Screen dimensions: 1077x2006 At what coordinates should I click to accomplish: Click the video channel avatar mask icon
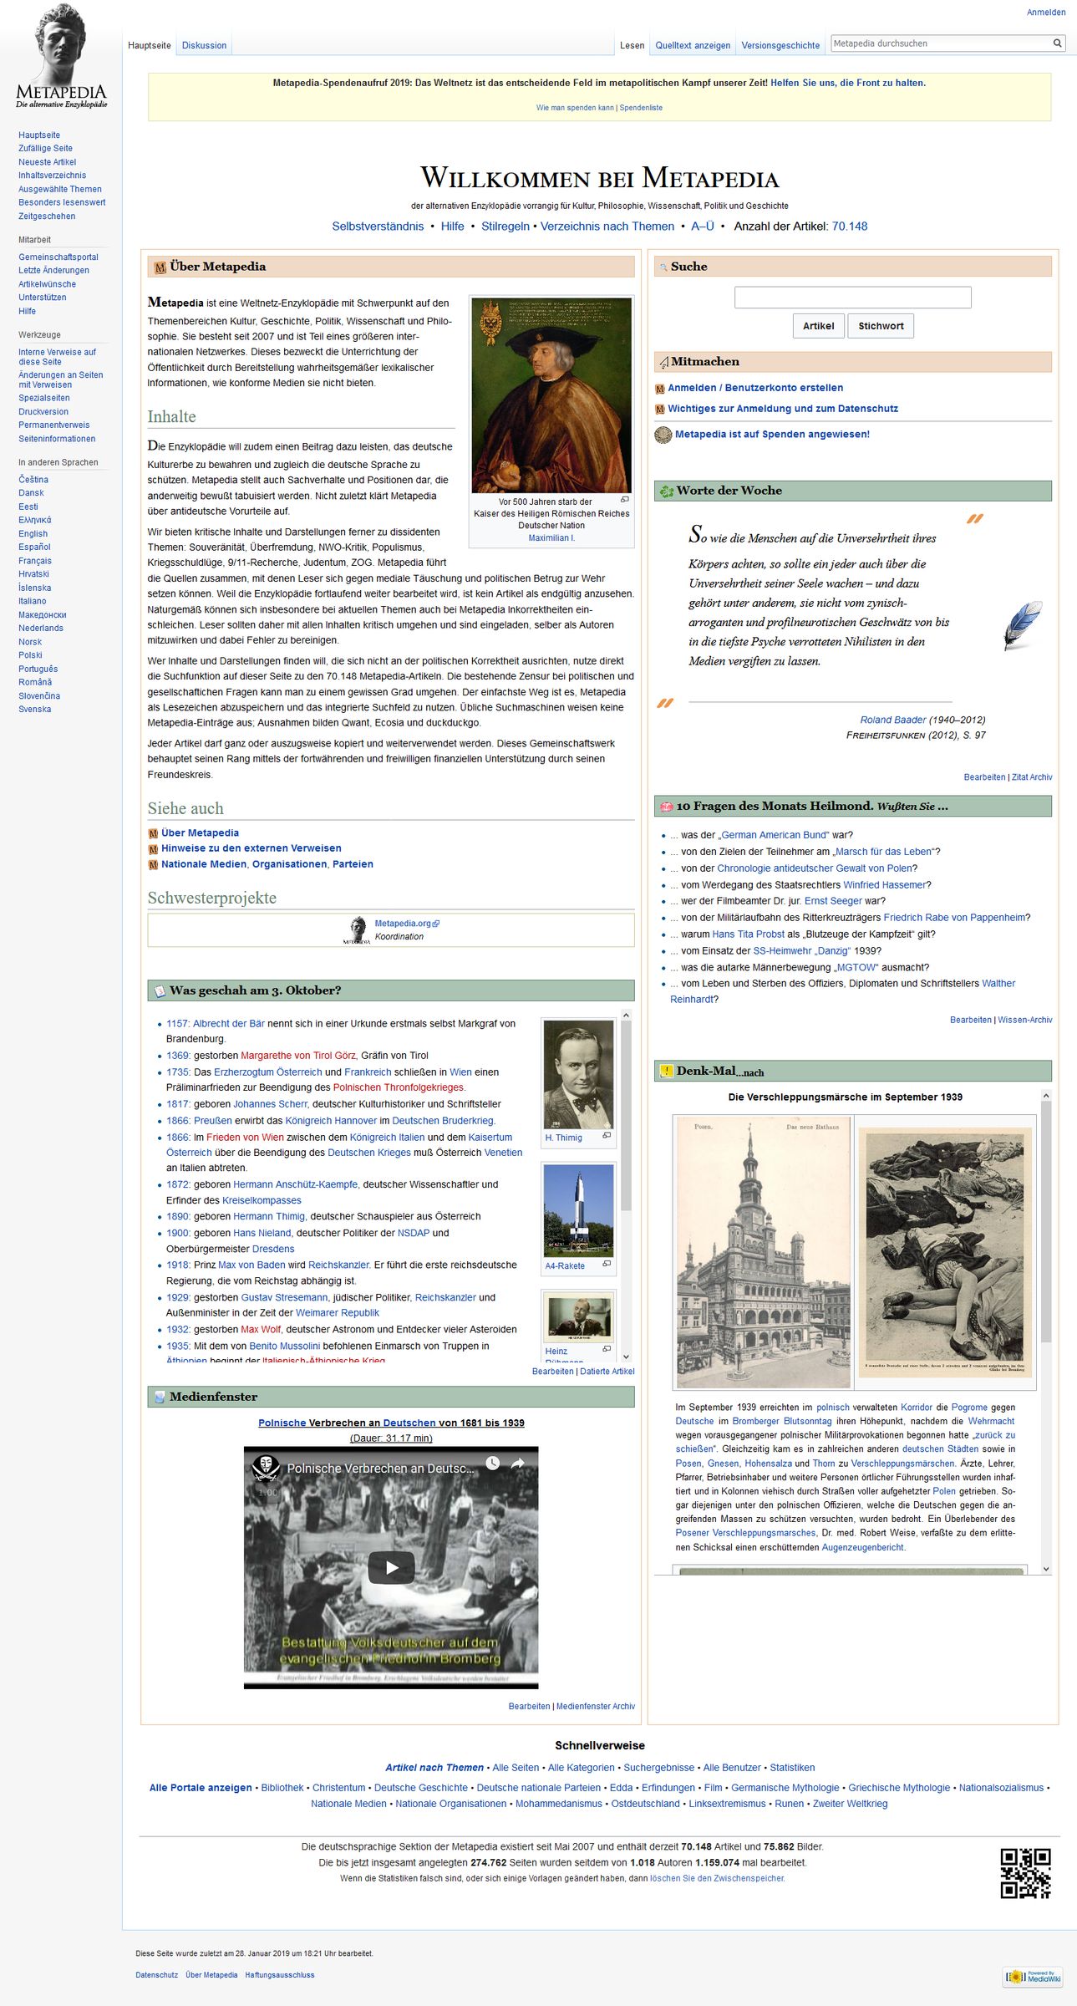point(266,1468)
